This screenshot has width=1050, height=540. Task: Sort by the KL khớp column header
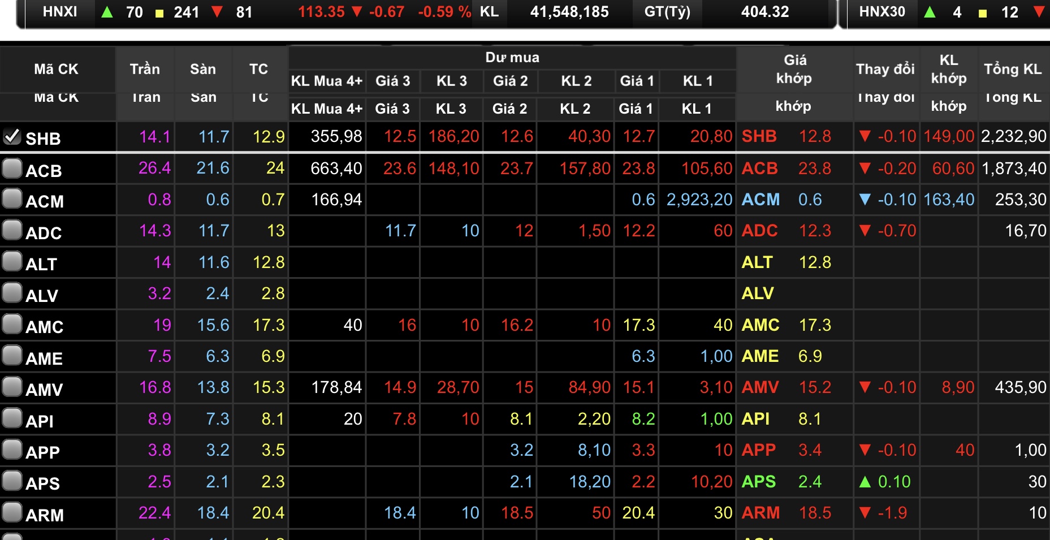click(x=949, y=69)
